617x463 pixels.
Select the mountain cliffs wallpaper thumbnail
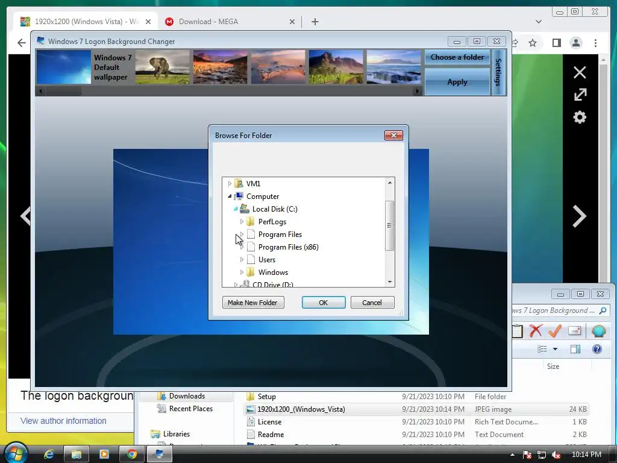click(336, 67)
